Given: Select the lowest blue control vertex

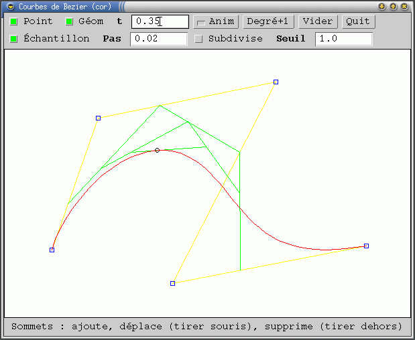Looking at the screenshot, I should click(x=172, y=283).
